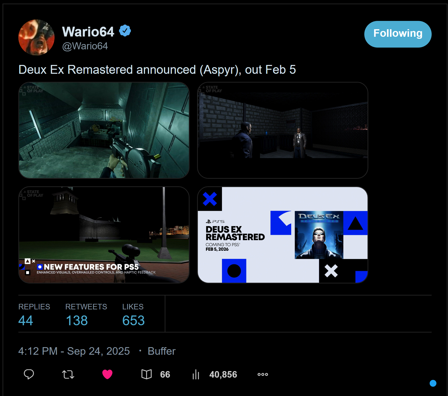The image size is (448, 396).
Task: Open the Wario64 display name link
Action: click(88, 32)
